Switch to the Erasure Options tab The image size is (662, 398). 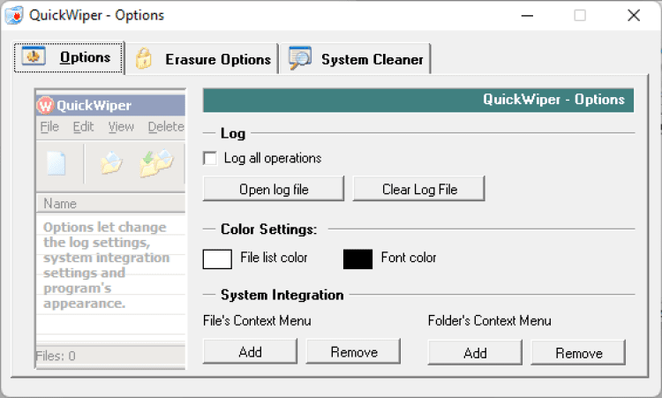pos(217,59)
